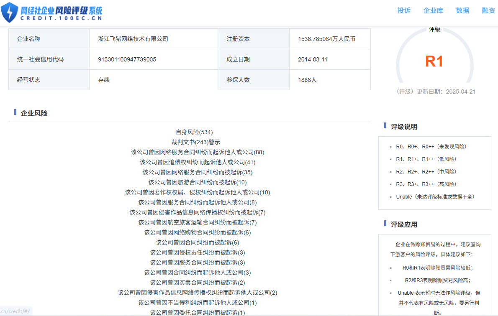This screenshot has height=316, width=498.
Task: Click 旅游合同纠纷而被起诉(10) row
Action: pyautogui.click(x=198, y=182)
